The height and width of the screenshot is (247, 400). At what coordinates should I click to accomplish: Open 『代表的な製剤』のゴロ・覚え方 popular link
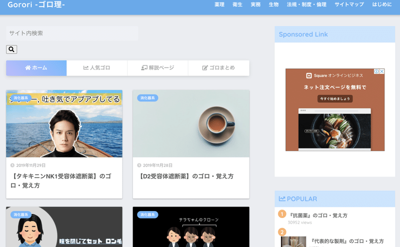[x=347, y=241]
